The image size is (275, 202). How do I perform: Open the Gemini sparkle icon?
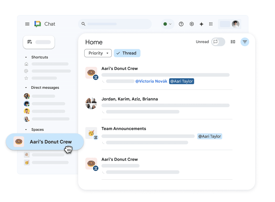tap(201, 24)
